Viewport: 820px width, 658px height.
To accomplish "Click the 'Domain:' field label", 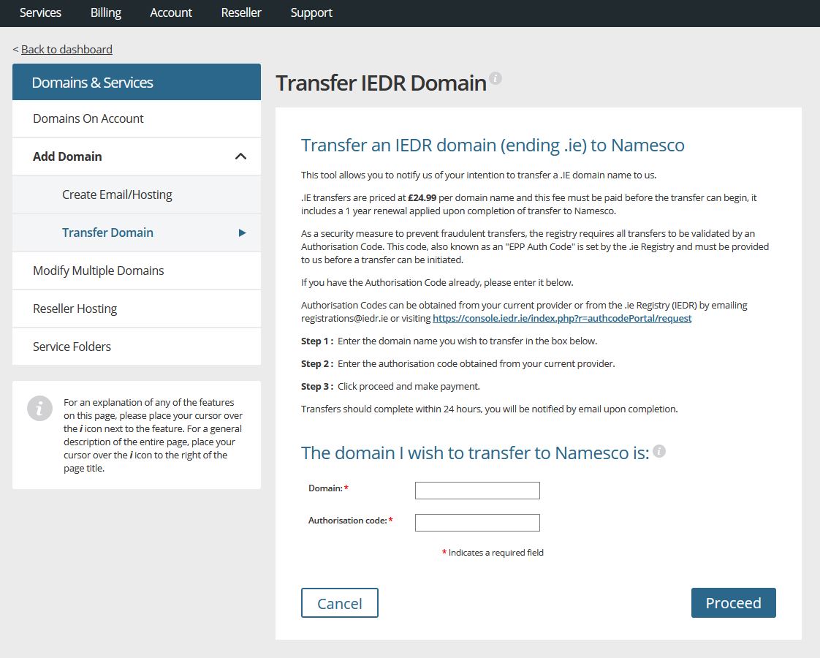I will (x=325, y=488).
